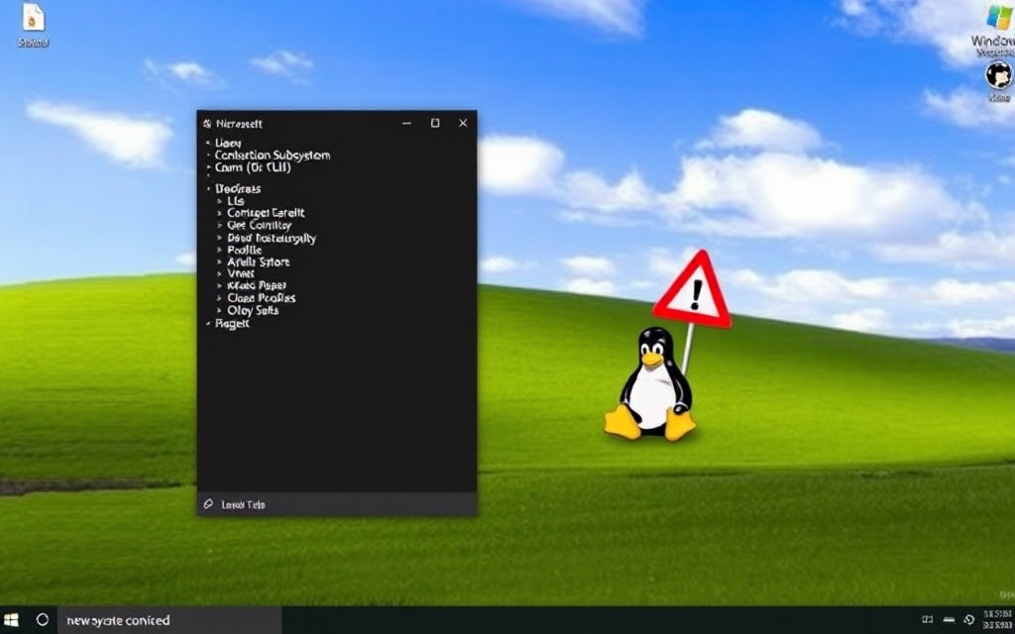Expand the arrow beside "Poofile"

(220, 251)
